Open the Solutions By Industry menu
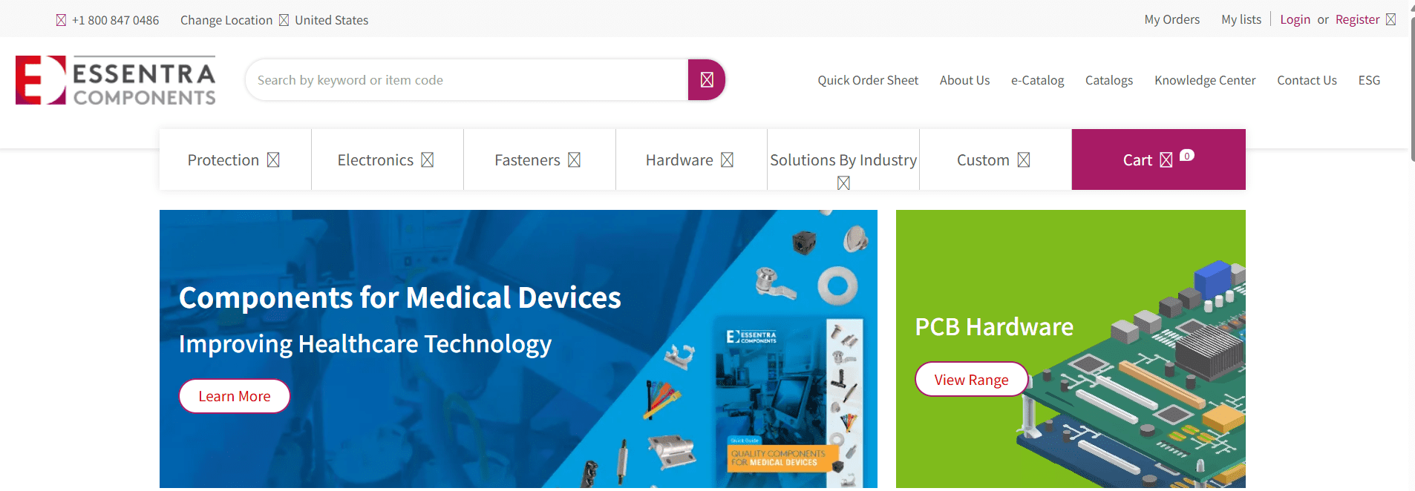The height and width of the screenshot is (491, 1415). (843, 159)
